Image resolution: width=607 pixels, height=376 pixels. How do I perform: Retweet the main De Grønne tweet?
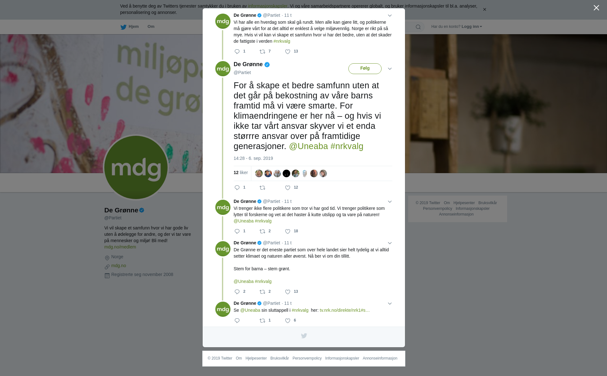[x=262, y=188]
